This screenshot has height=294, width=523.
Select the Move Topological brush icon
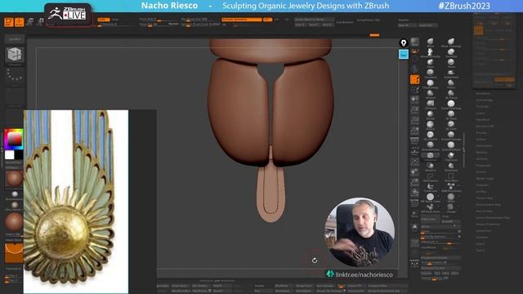pyautogui.click(x=451, y=42)
